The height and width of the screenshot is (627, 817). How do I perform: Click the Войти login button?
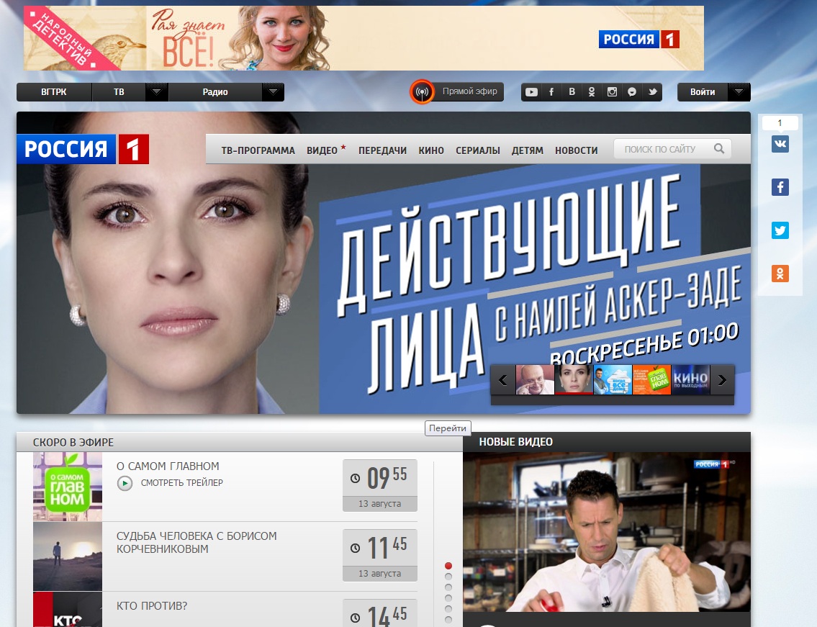[x=703, y=92]
